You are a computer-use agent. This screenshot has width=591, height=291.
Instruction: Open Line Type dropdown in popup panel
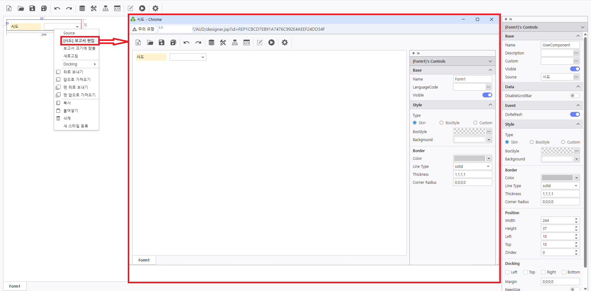click(472, 166)
